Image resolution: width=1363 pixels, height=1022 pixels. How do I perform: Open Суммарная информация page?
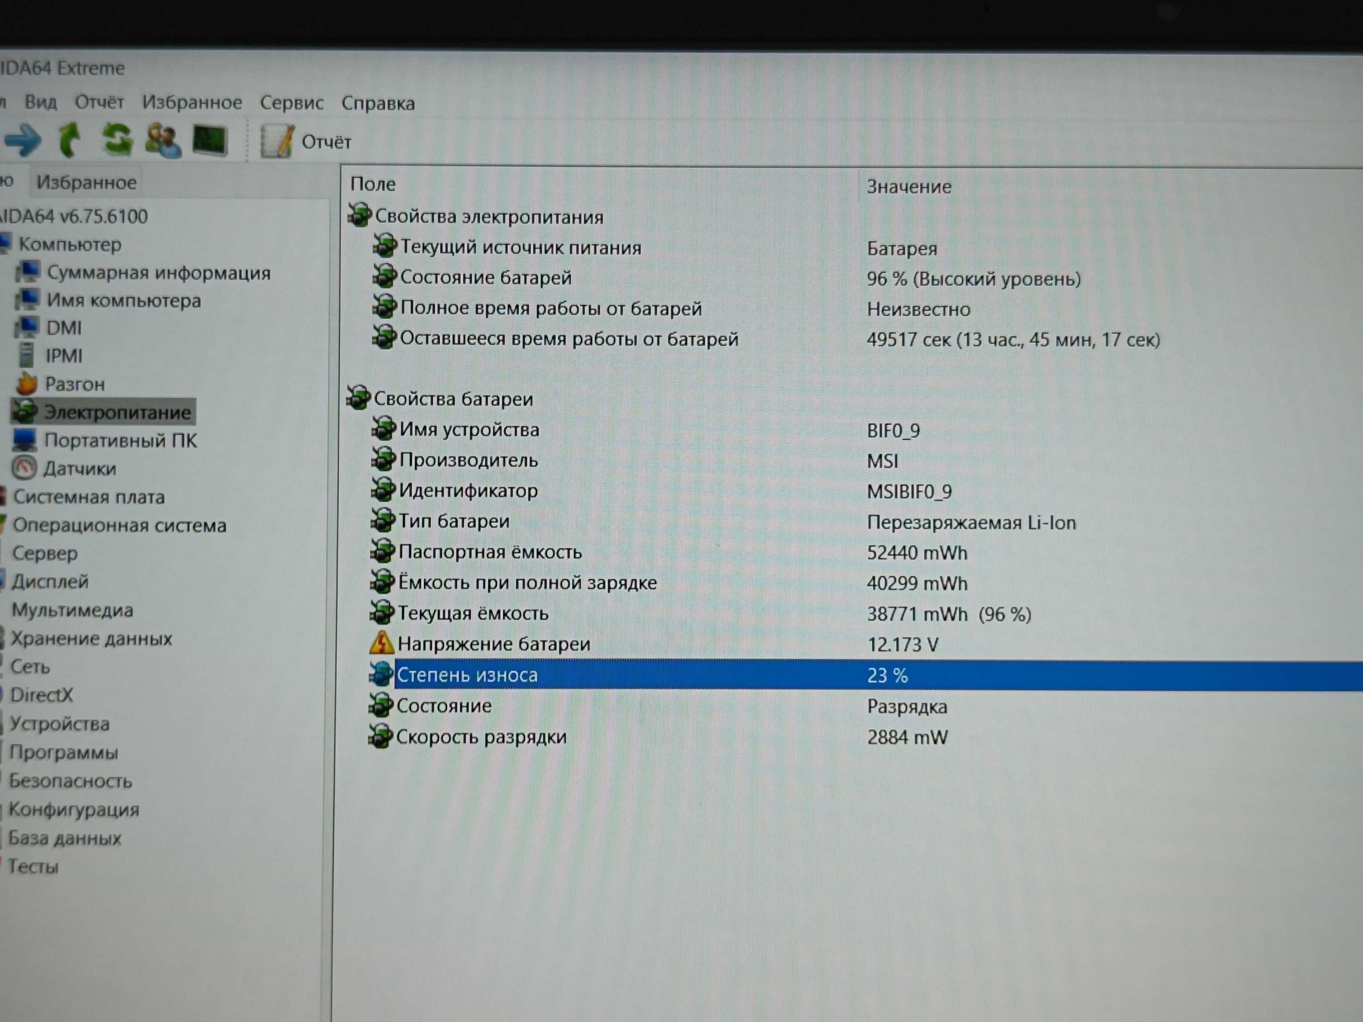pyautogui.click(x=159, y=273)
